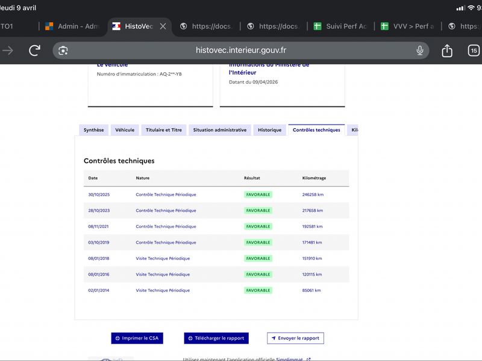
Task: Open the Synthèse tab
Action: pos(94,130)
